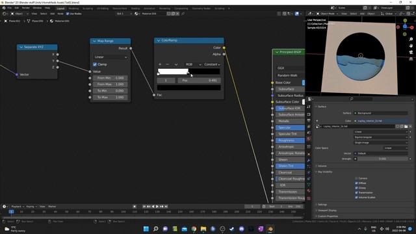This screenshot has height=234, width=416.
Task: Click the Blender logo menu icon
Action: [4, 8]
